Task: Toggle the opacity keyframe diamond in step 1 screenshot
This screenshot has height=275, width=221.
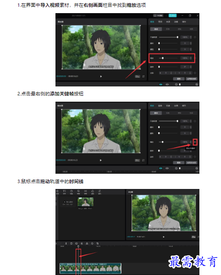Action: click(195, 37)
